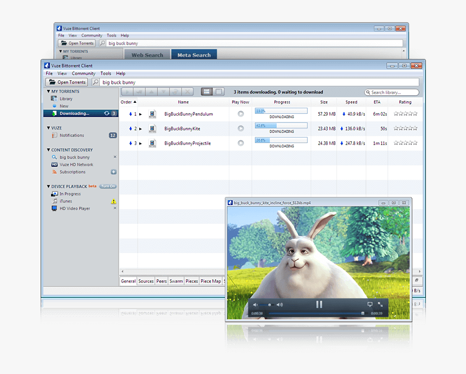Open the Help menu in front window
466x374 pixels.
pos(121,74)
